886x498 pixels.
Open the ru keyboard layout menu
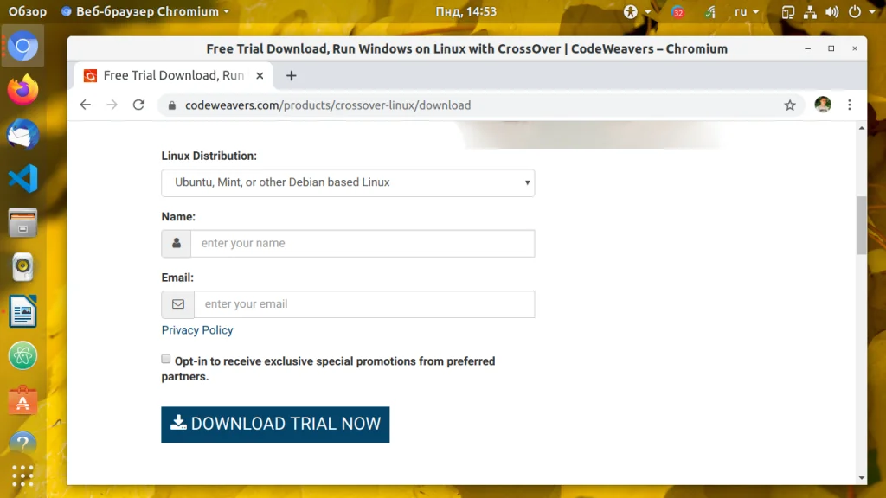(x=746, y=11)
